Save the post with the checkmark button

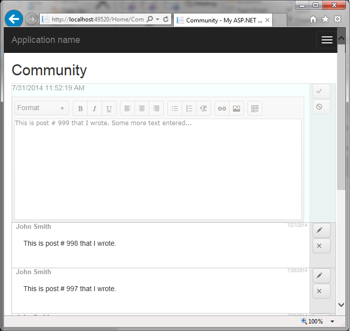[x=322, y=91]
